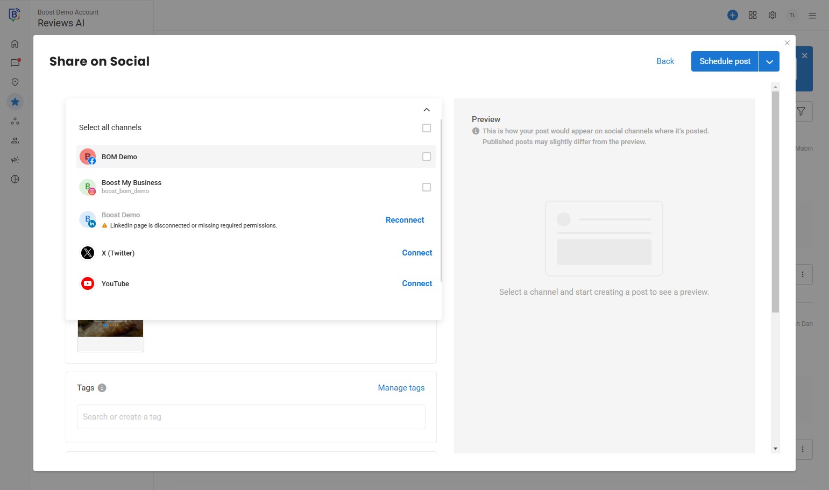Image resolution: width=829 pixels, height=490 pixels.
Task: Click the blue plus icon in header
Action: (x=733, y=15)
